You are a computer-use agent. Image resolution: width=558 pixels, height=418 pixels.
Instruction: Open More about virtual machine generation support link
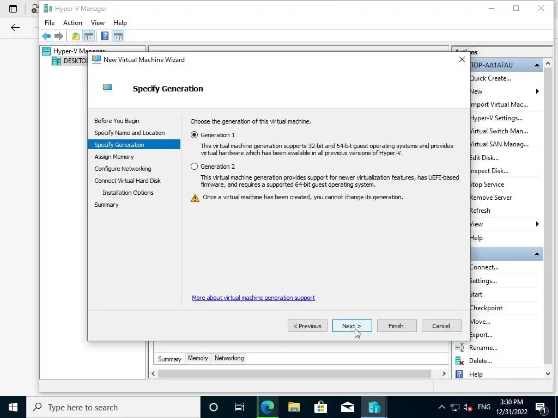coord(253,298)
